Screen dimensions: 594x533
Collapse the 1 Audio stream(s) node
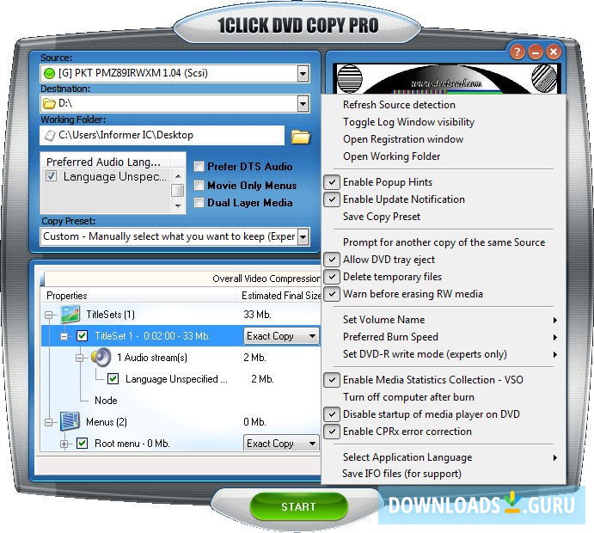click(80, 358)
